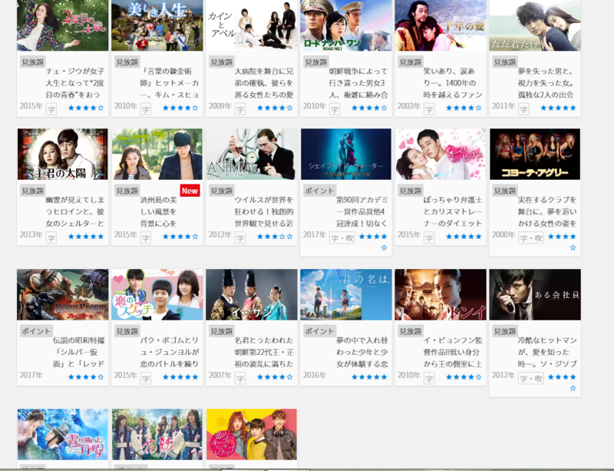This screenshot has height=471, width=614.
Task: Click the 字 subtitle badge beside 2009年
Action: 240,109
